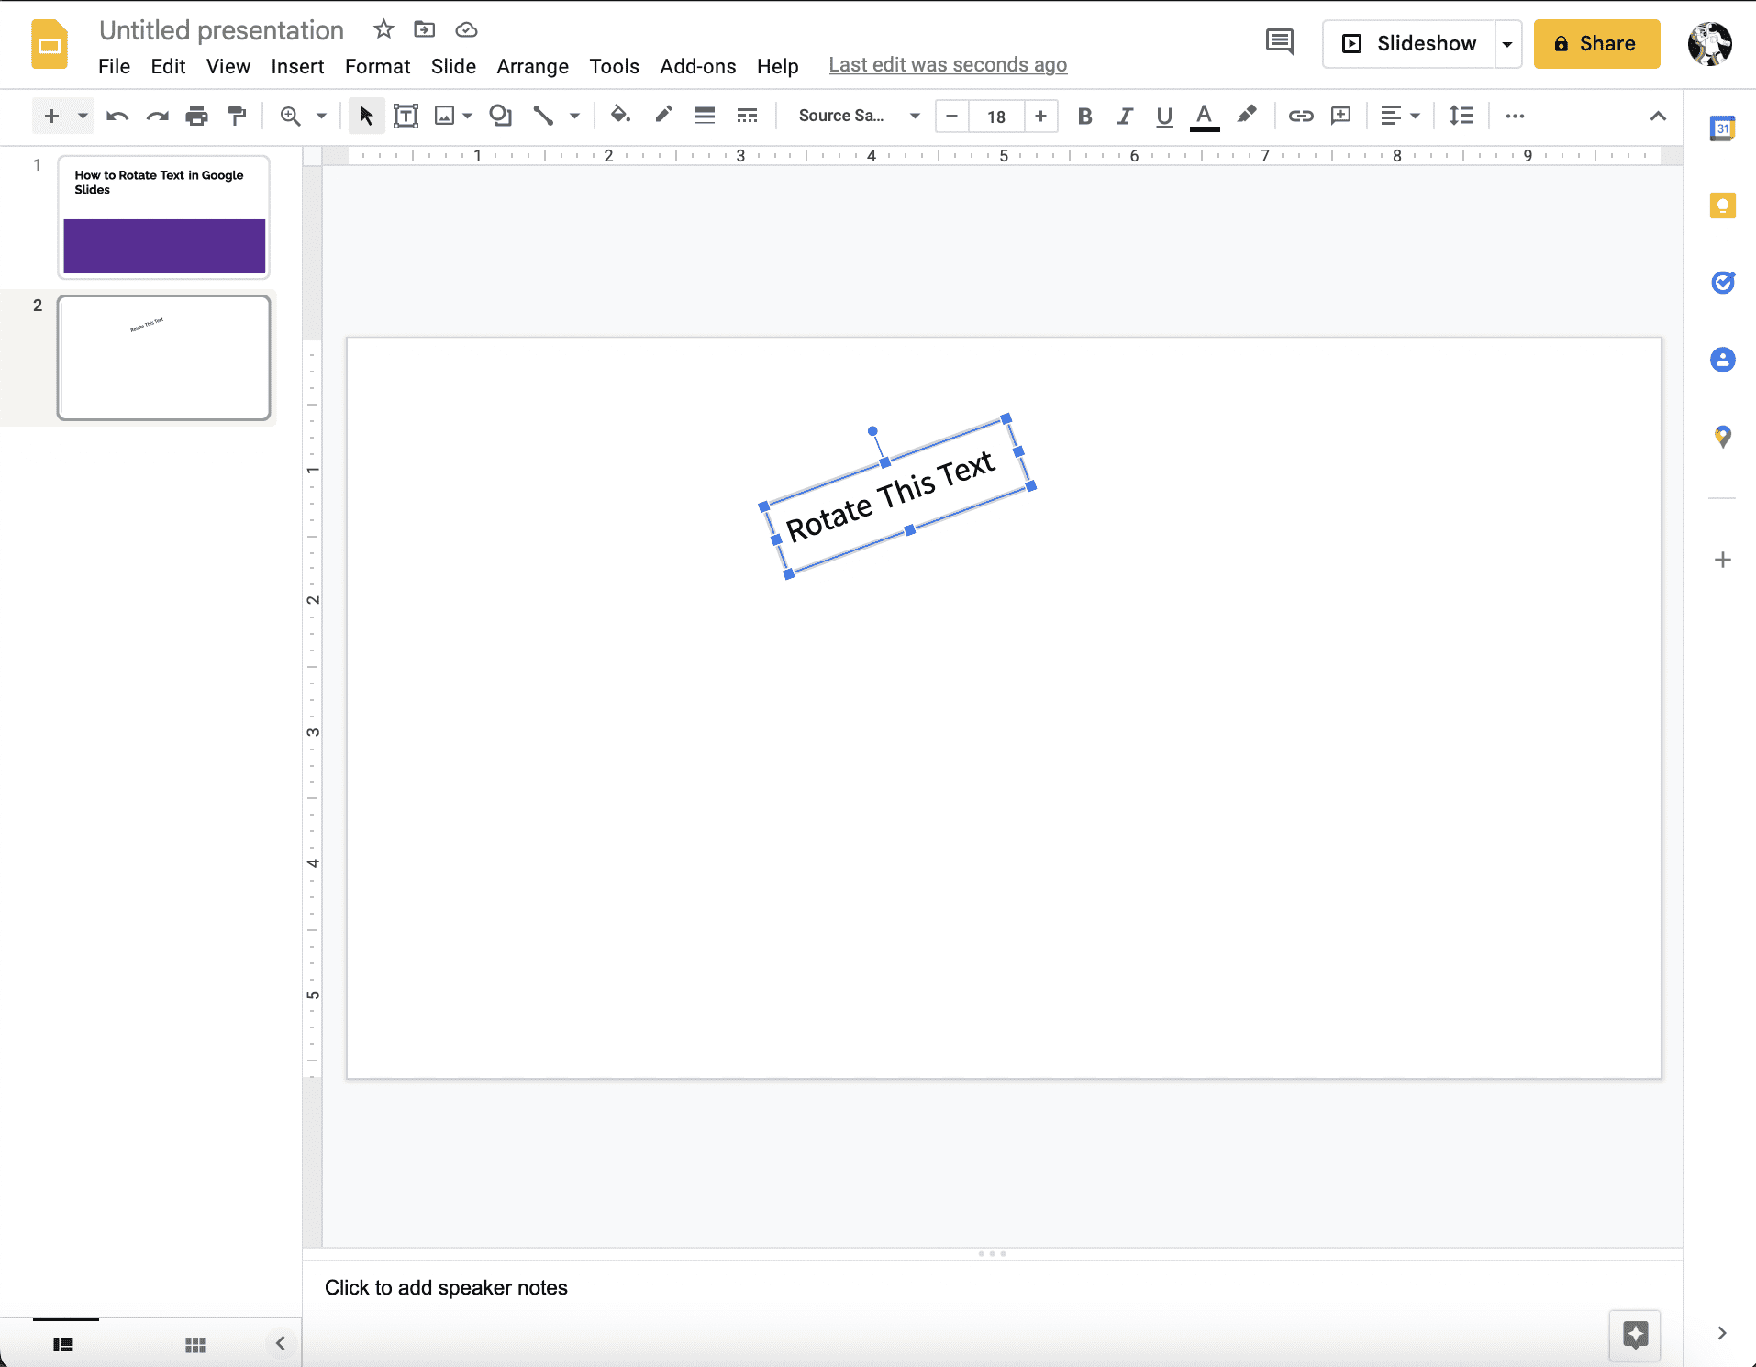
Task: Open the Arrange menu
Action: (x=533, y=66)
